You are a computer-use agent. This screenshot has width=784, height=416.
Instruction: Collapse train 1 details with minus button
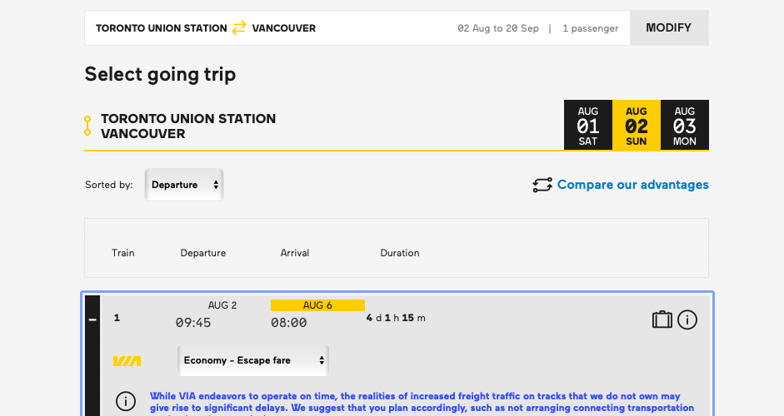[92, 319]
